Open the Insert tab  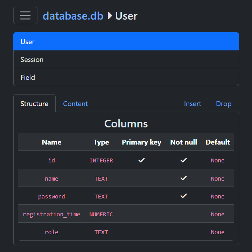pyautogui.click(x=192, y=104)
